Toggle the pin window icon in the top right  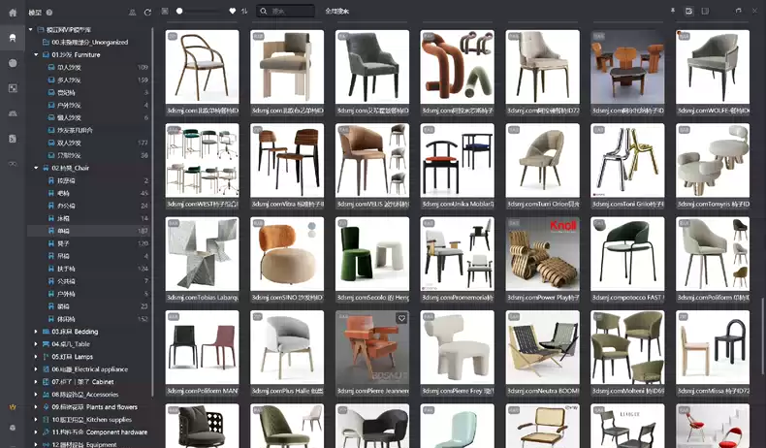673,11
